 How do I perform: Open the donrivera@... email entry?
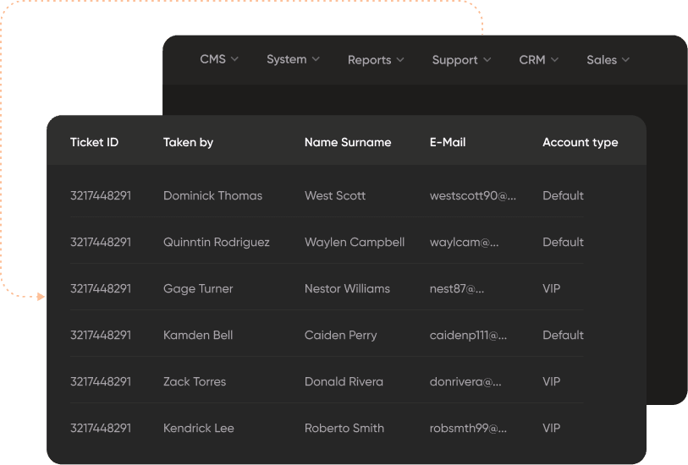tap(465, 381)
